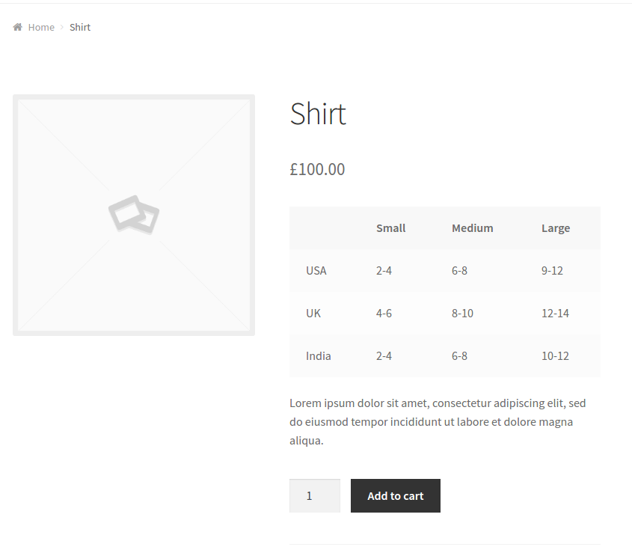Click the USA row label
This screenshot has height=550, width=632.
tap(316, 271)
